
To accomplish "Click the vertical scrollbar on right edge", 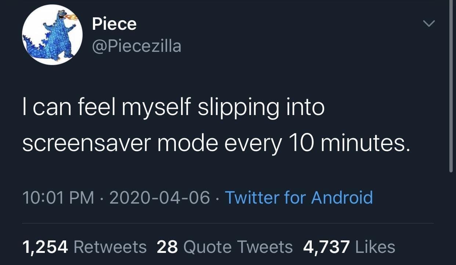I will (x=451, y=85).
